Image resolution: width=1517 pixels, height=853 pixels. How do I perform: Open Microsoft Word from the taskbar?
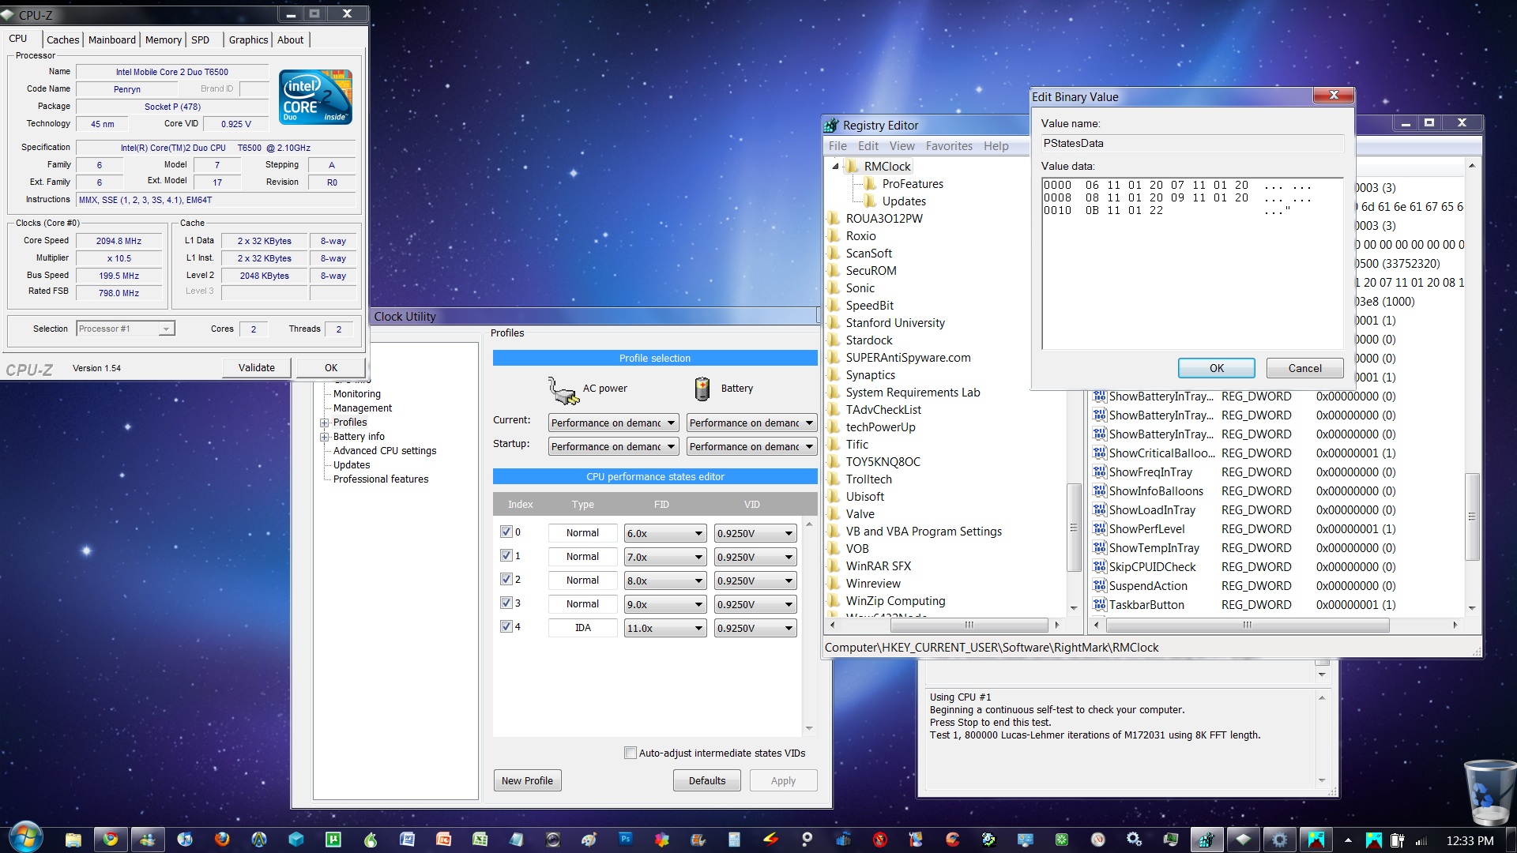[x=407, y=839]
